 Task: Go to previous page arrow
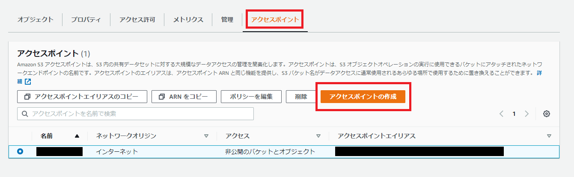502,114
